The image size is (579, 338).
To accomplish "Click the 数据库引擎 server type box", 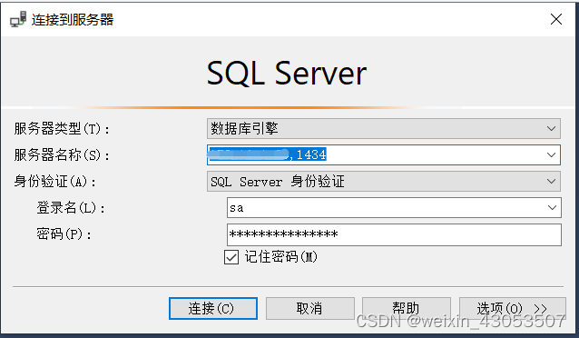I will [384, 129].
